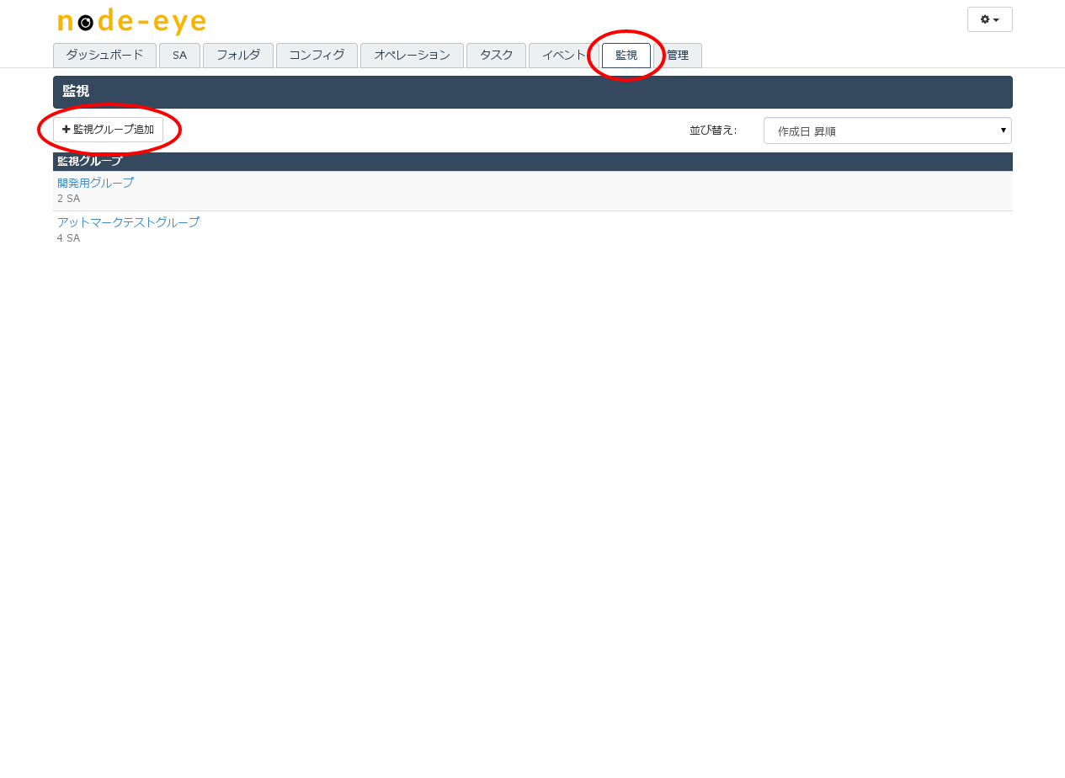Open the アットマークテストグループ link
This screenshot has width=1065, height=778.
point(128,222)
